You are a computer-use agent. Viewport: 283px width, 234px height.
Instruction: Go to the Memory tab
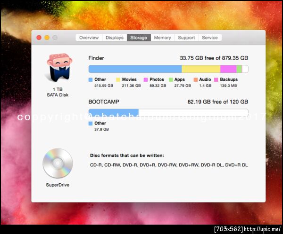tap(162, 38)
